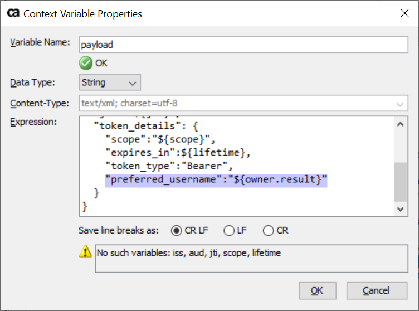The height and width of the screenshot is (311, 419).
Task: Select the LF line break option
Action: coord(228,230)
